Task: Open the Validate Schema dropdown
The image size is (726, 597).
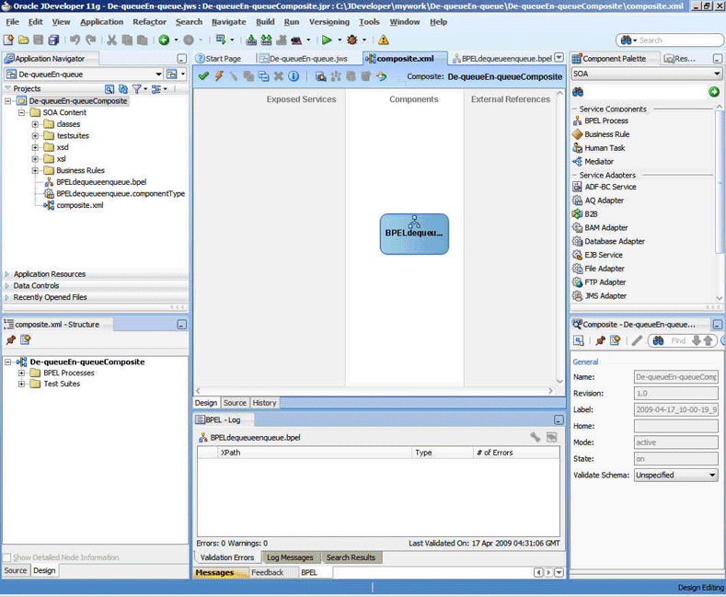Action: [x=712, y=475]
